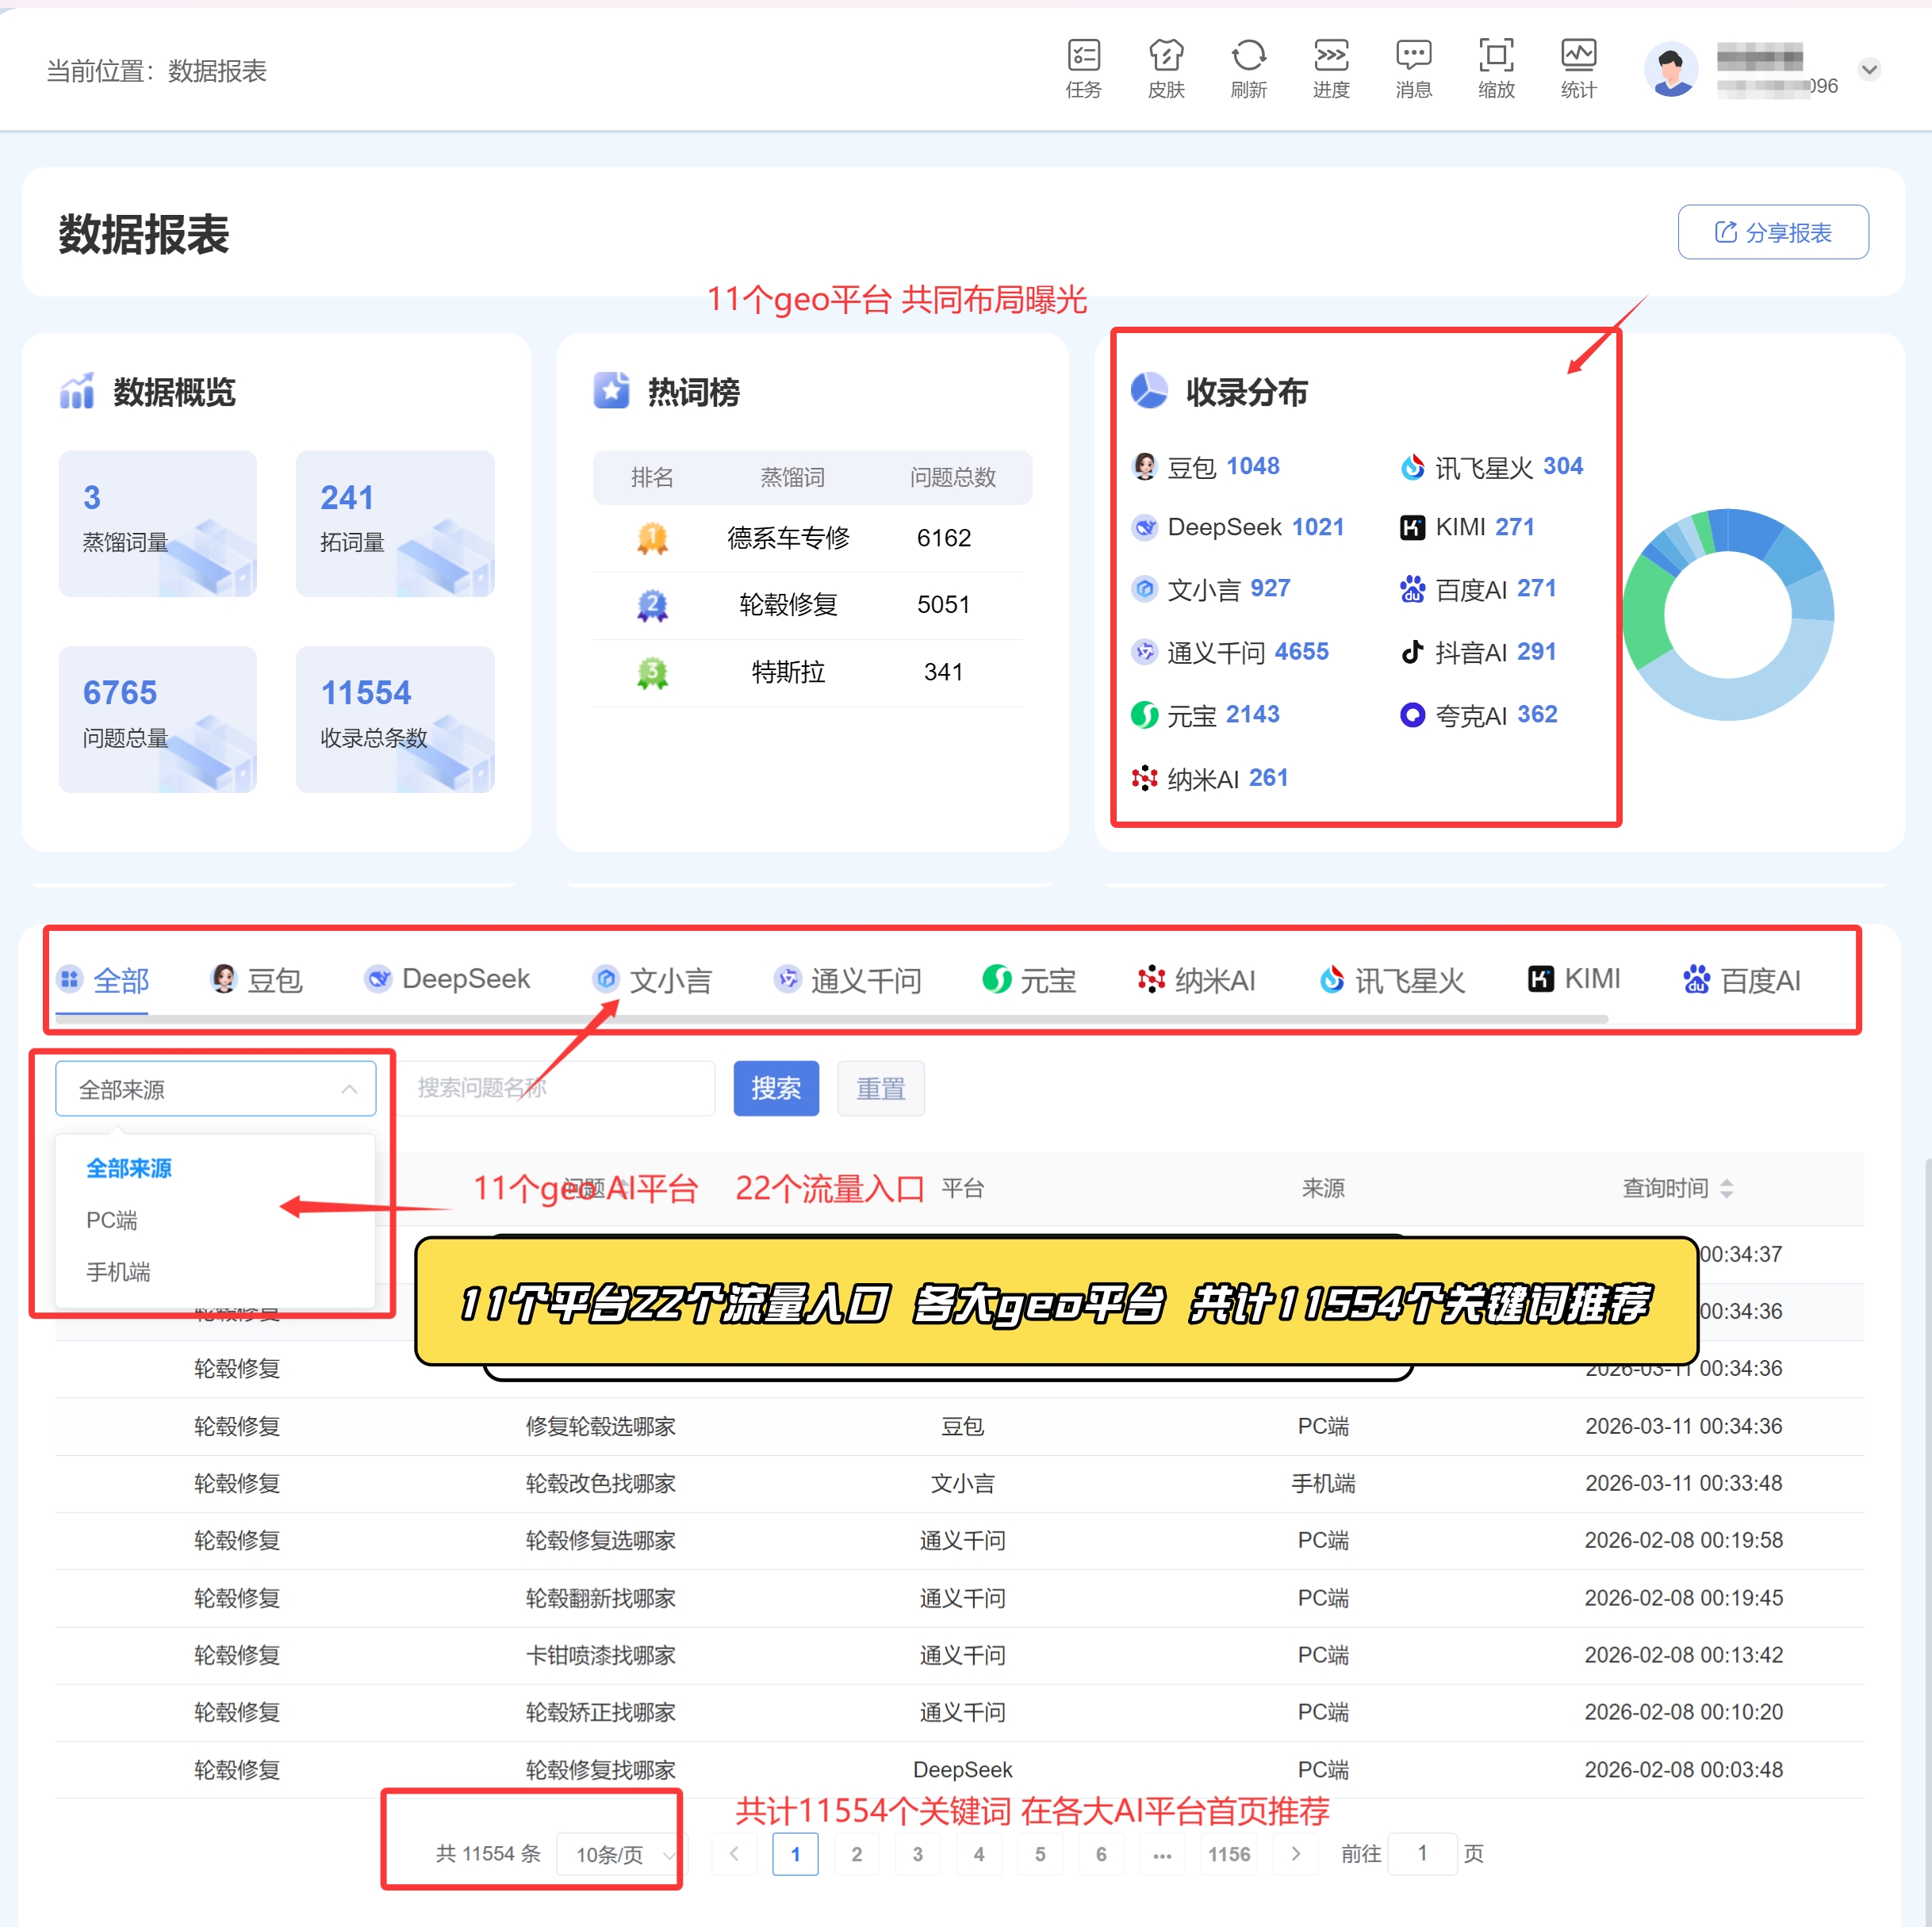Screen dimensions: 1932x1927
Task: Choose 手机端 in source dropdown list
Action: [x=118, y=1272]
